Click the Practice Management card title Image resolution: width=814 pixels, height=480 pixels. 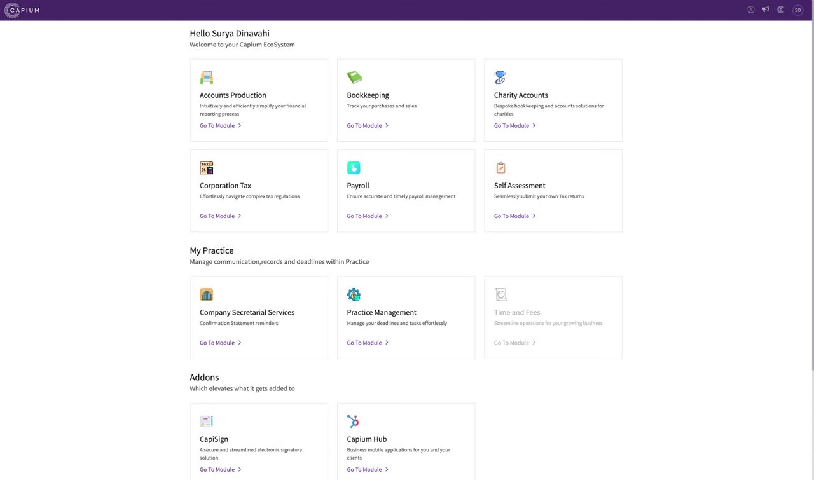pos(382,313)
